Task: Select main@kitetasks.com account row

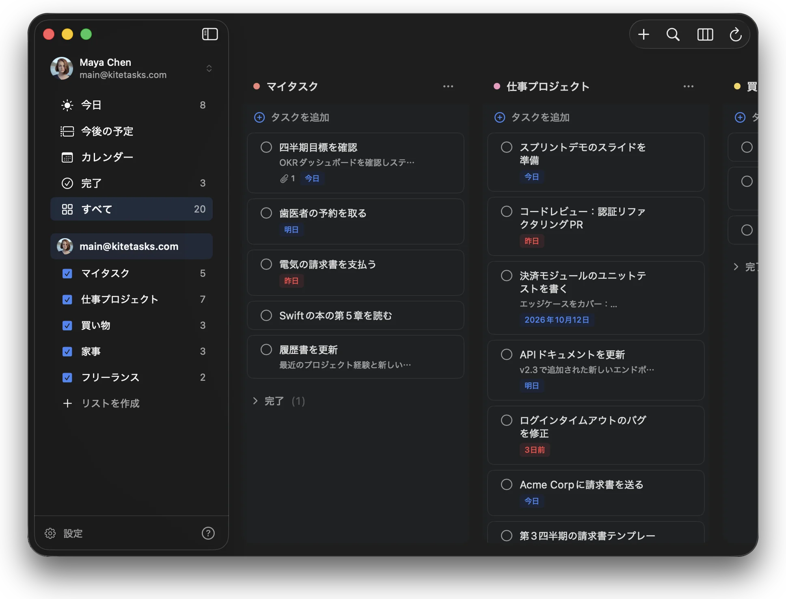Action: (132, 246)
